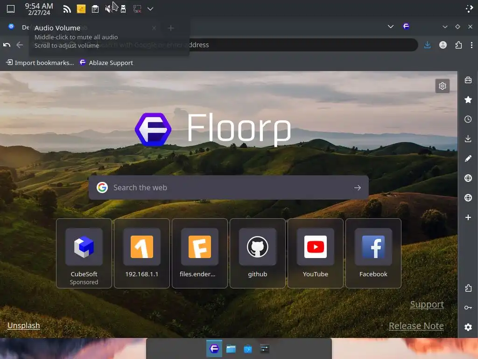Open the removable device tray icon

tap(123, 9)
